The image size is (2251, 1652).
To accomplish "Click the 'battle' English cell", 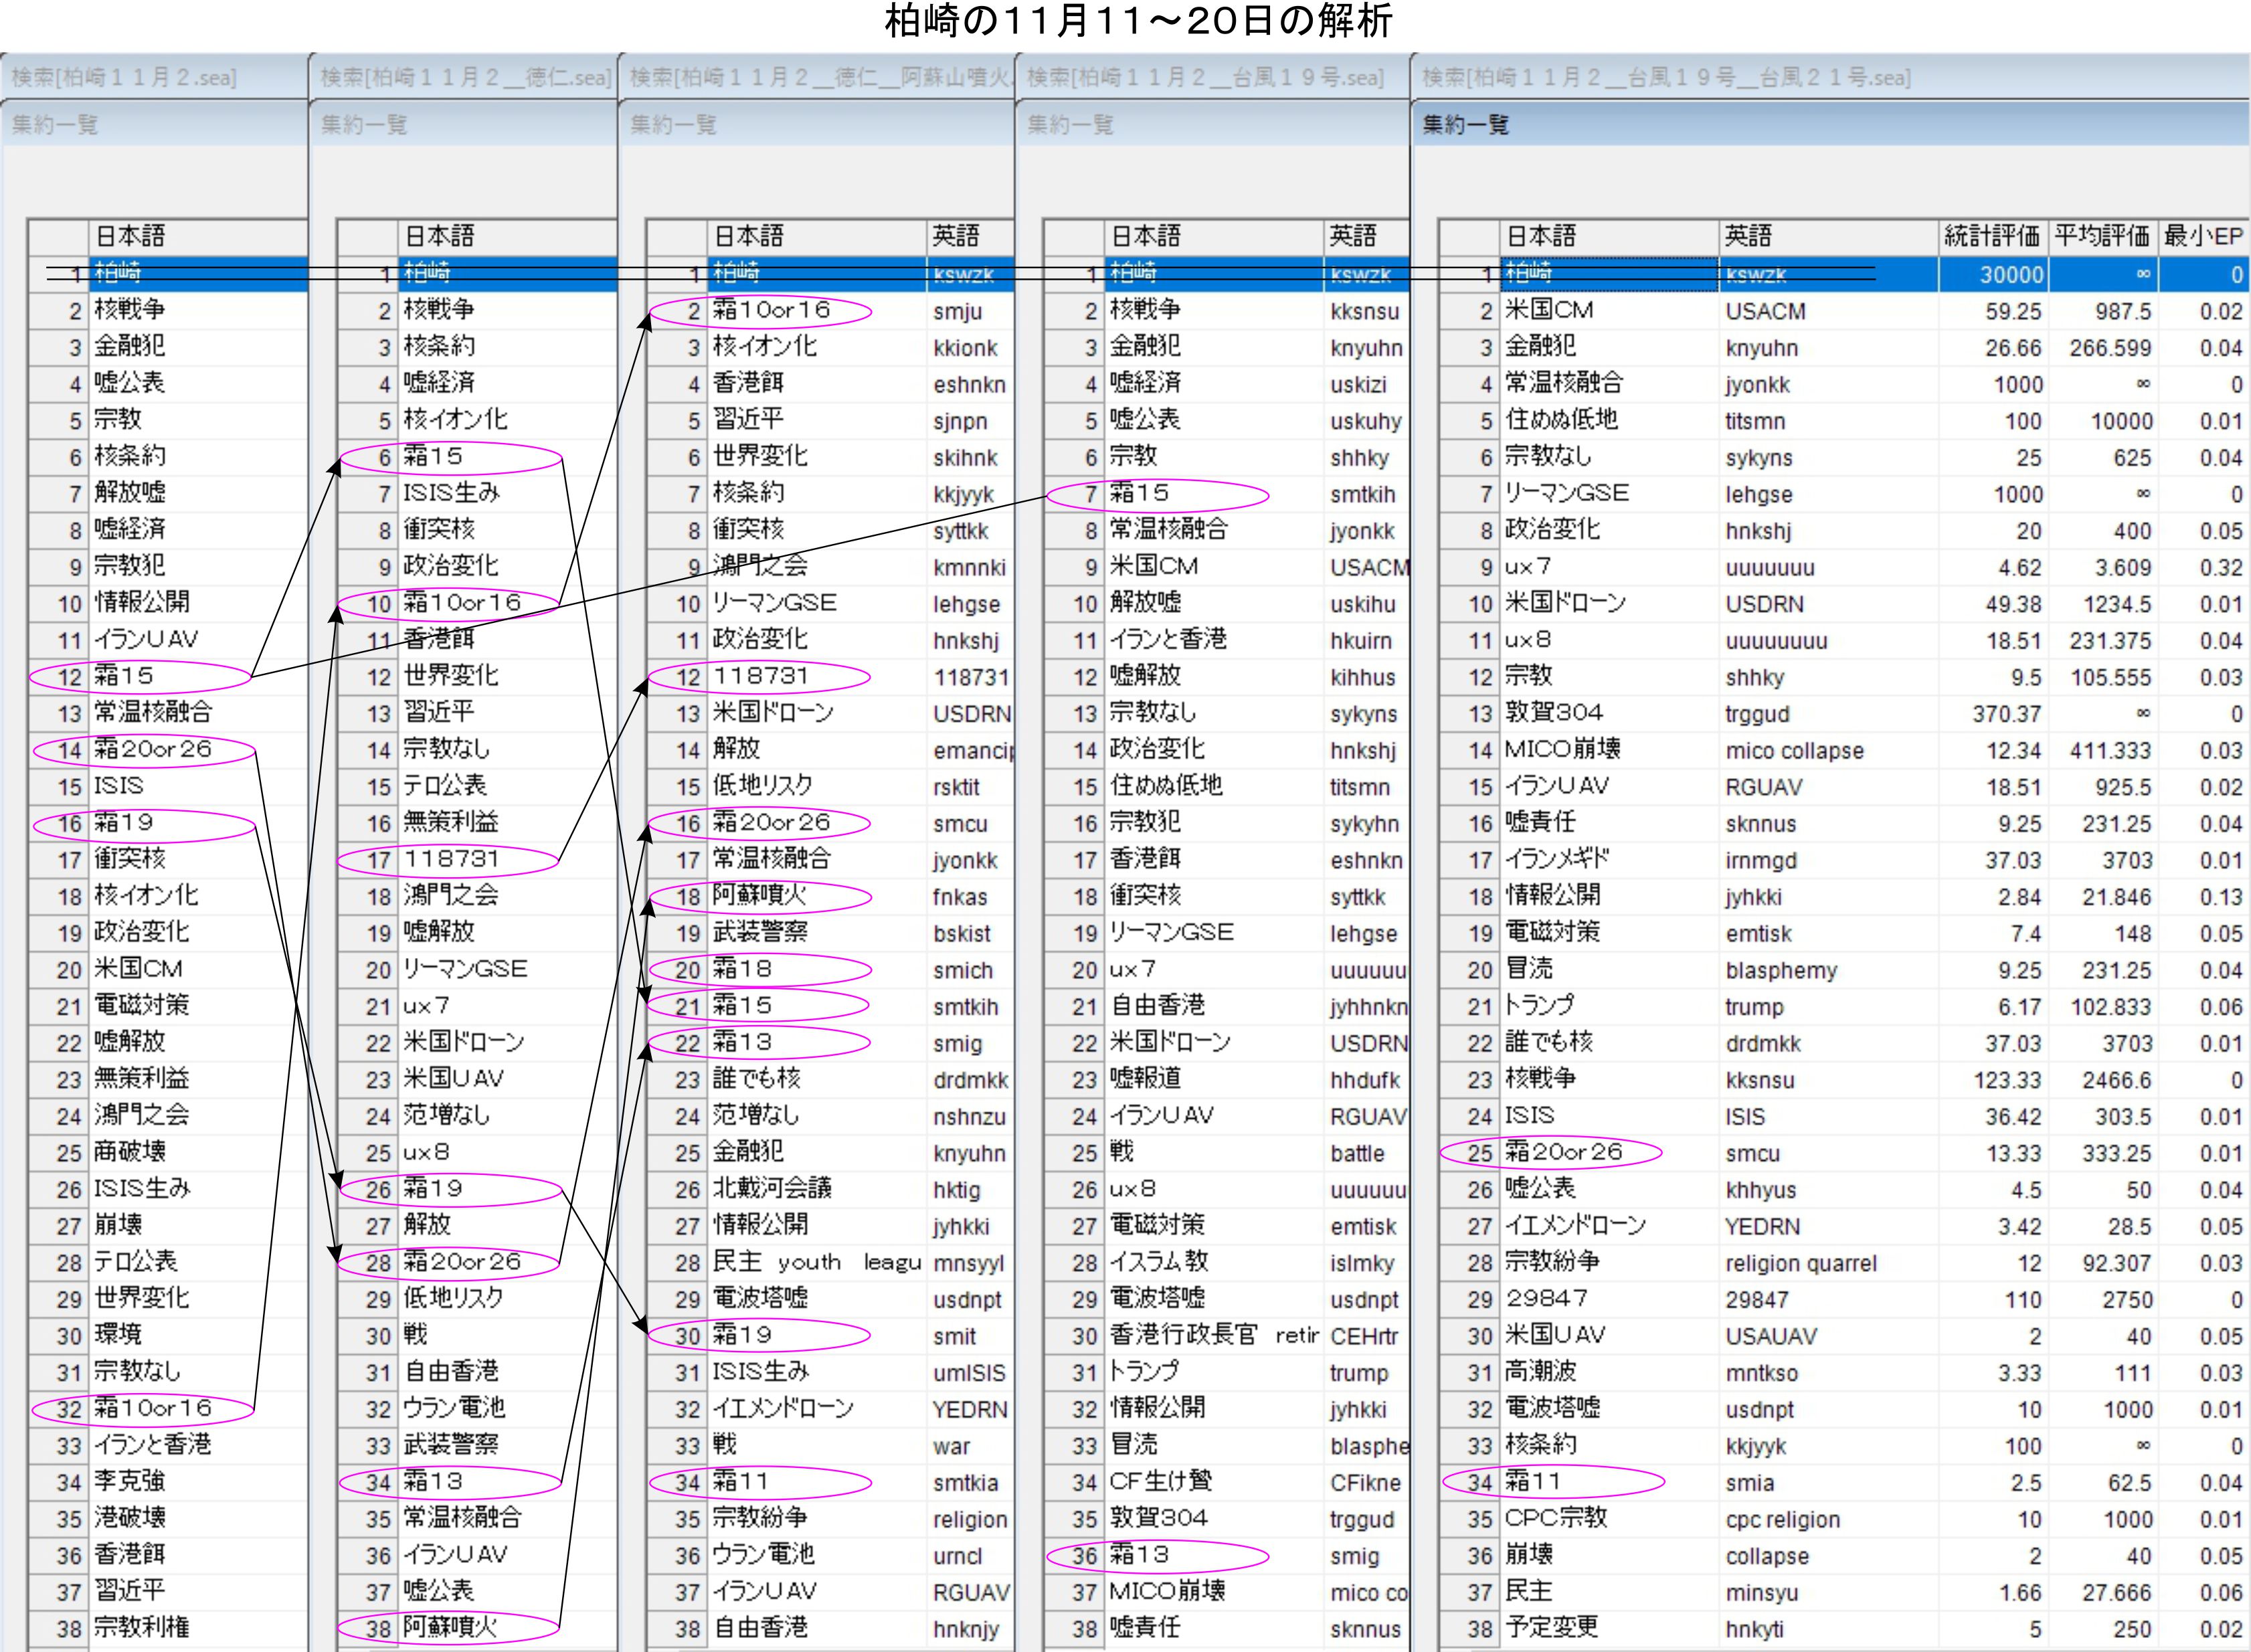I will pos(1357,1153).
